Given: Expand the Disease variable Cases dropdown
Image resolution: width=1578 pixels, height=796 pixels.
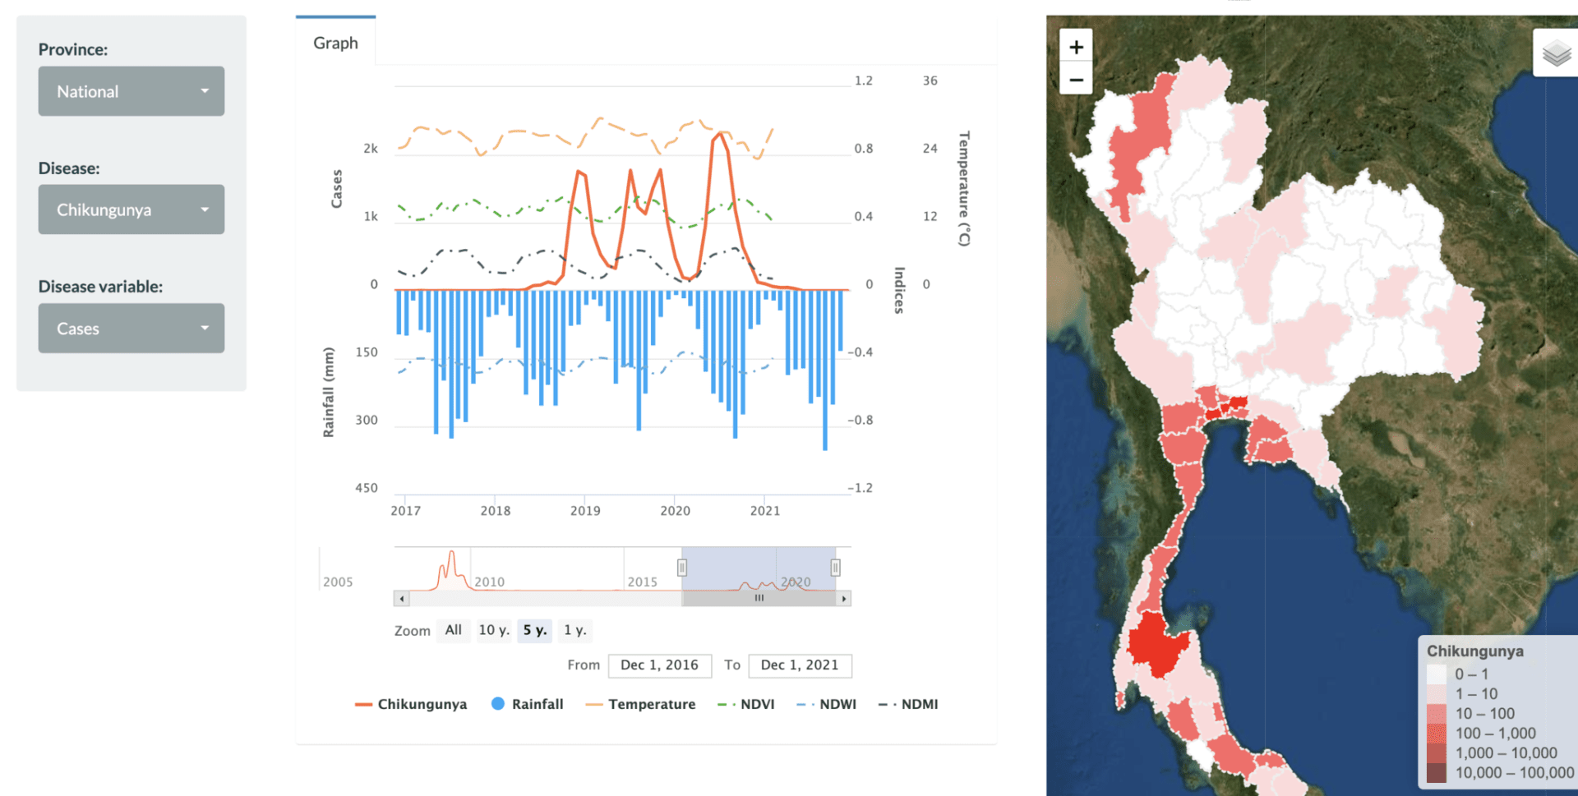Looking at the screenshot, I should coord(131,329).
